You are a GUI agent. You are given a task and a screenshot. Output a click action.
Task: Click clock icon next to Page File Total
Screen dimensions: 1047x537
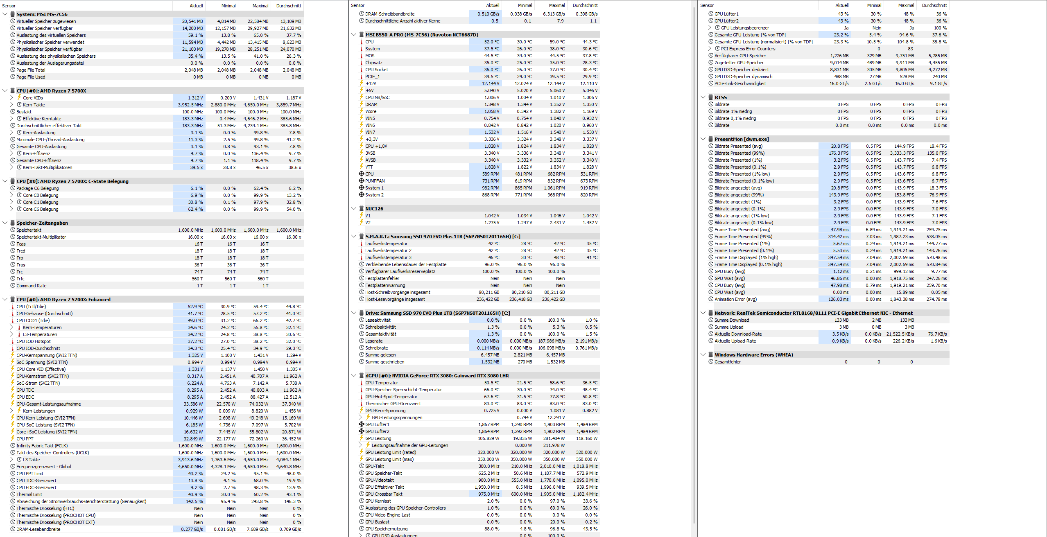(13, 70)
